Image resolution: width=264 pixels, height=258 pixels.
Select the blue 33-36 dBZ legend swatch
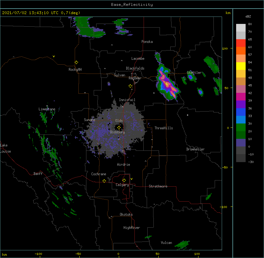pyautogui.click(x=241, y=112)
